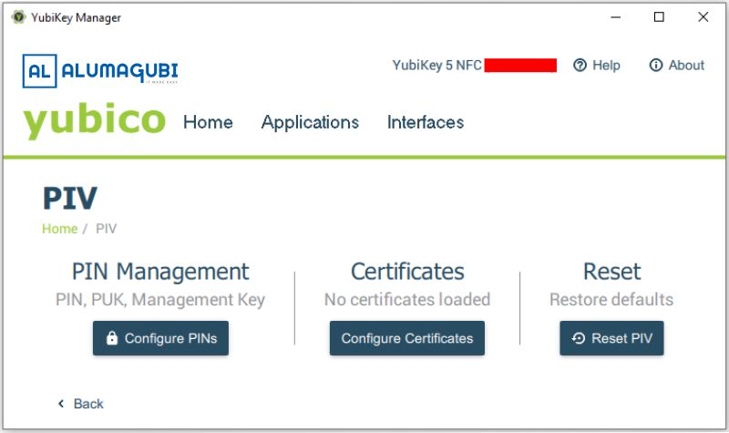Click the 'PIN, PUK, Management Key' text
Screen dimensions: 729x433
point(160,300)
